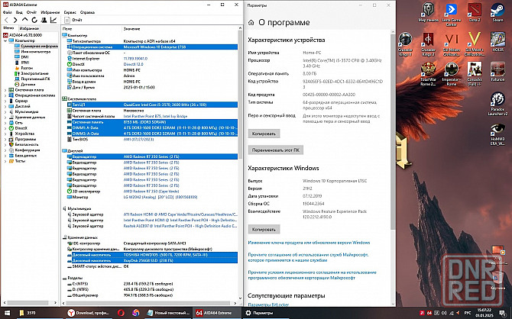The image size is (512, 319).
Task: Open the Total War Rome 2 desktop shortcut
Action: coord(428,74)
